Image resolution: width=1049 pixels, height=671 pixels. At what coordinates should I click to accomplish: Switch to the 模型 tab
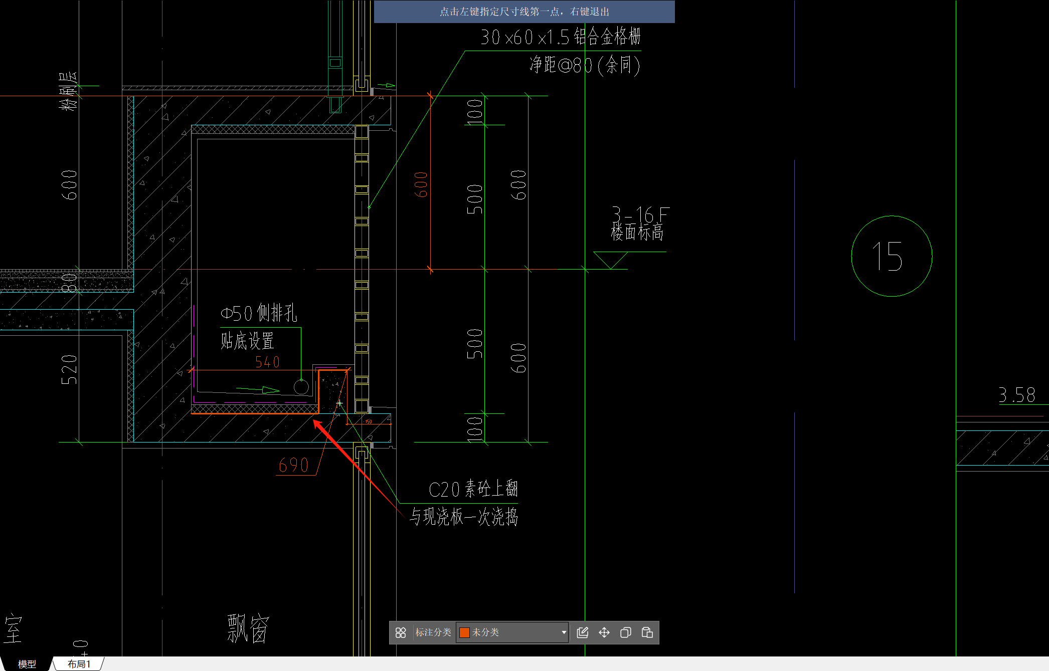click(27, 664)
